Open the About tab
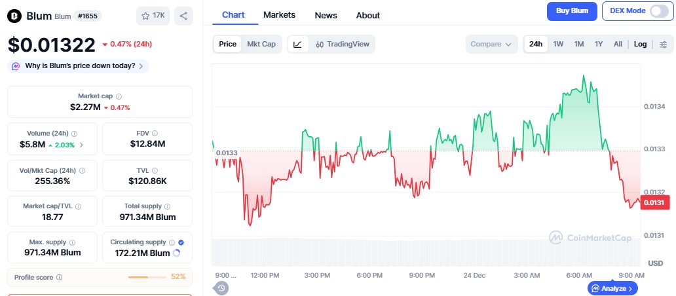 click(x=367, y=15)
